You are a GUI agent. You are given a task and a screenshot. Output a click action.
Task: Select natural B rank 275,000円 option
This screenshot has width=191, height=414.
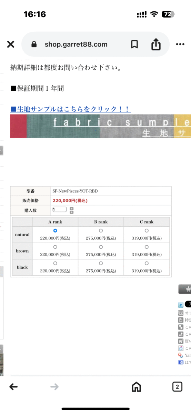(101, 230)
